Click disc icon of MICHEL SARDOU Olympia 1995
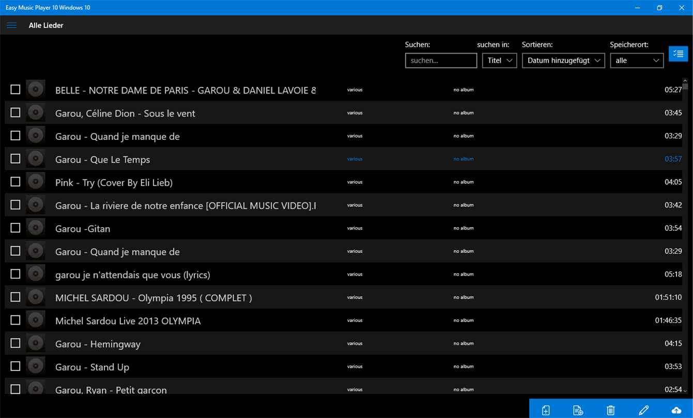Viewport: 693px width, 418px height. tap(36, 297)
